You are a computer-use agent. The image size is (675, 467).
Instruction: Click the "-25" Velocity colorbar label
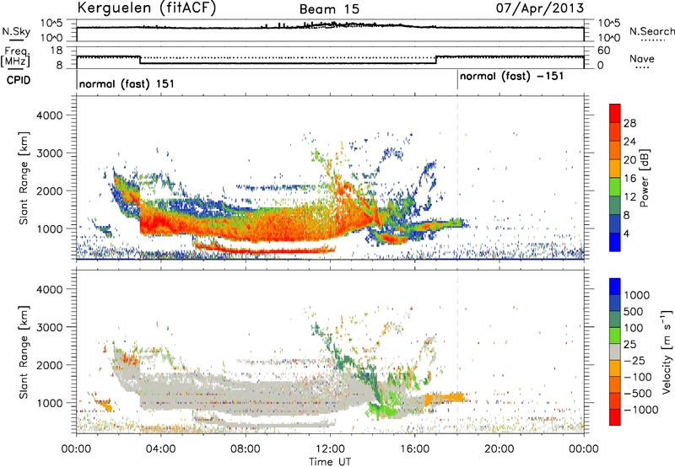pos(634,360)
